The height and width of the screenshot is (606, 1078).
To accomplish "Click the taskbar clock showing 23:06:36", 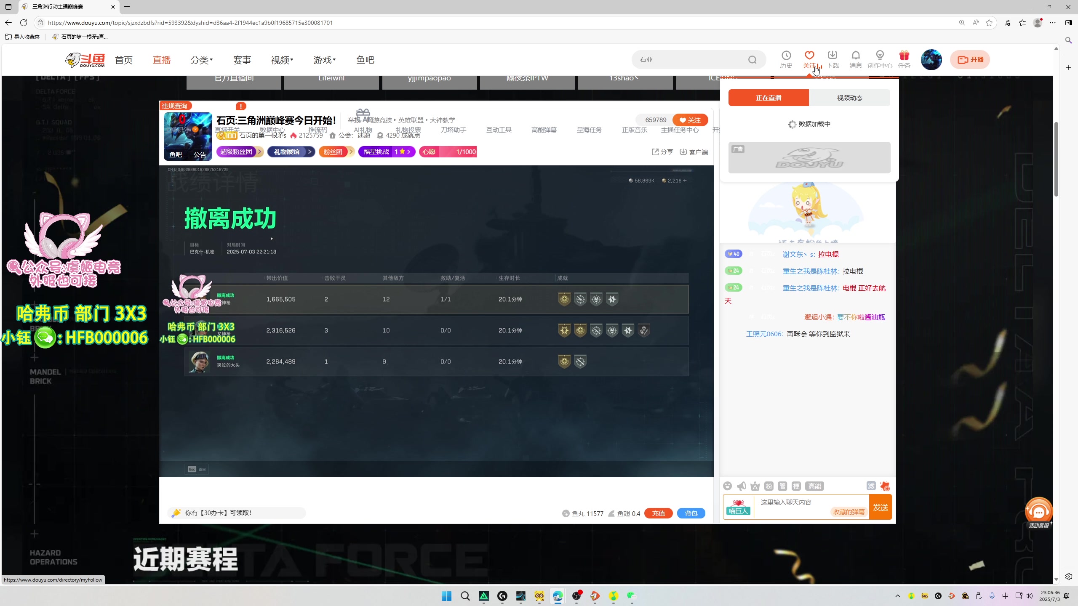I will [x=1049, y=596].
